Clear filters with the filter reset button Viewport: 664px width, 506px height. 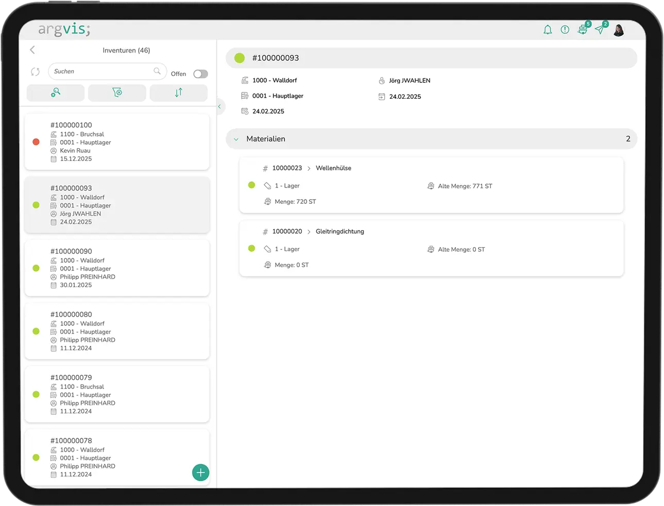[117, 93]
